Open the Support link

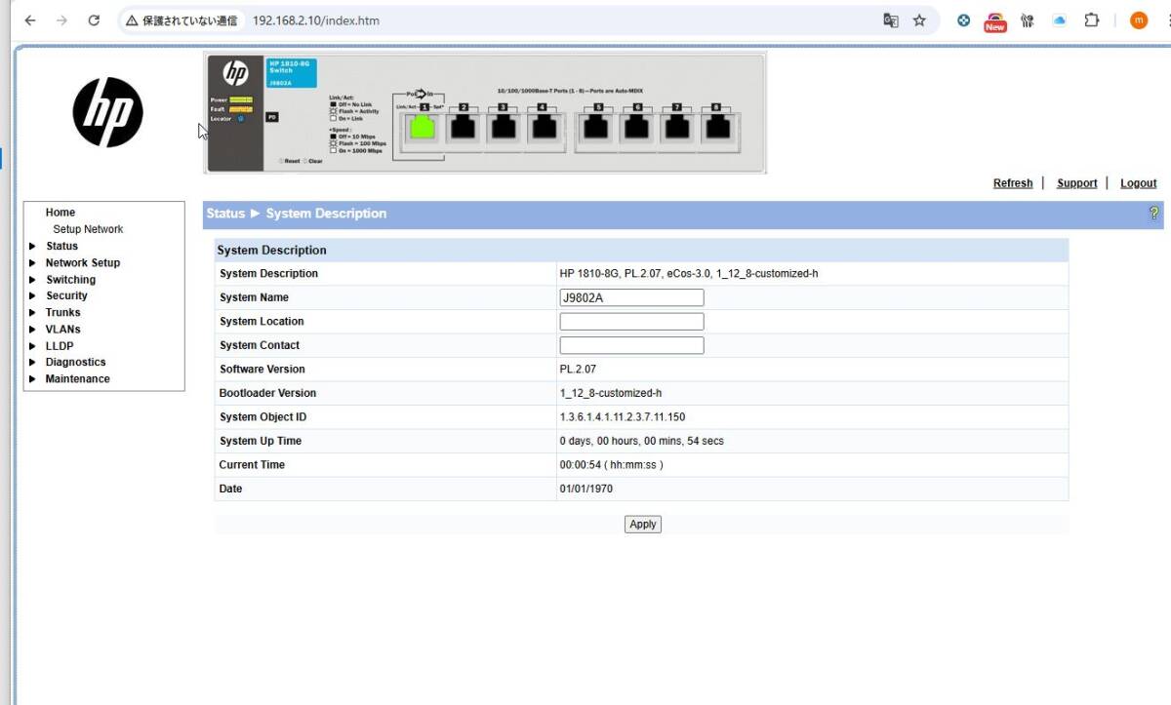coord(1077,183)
